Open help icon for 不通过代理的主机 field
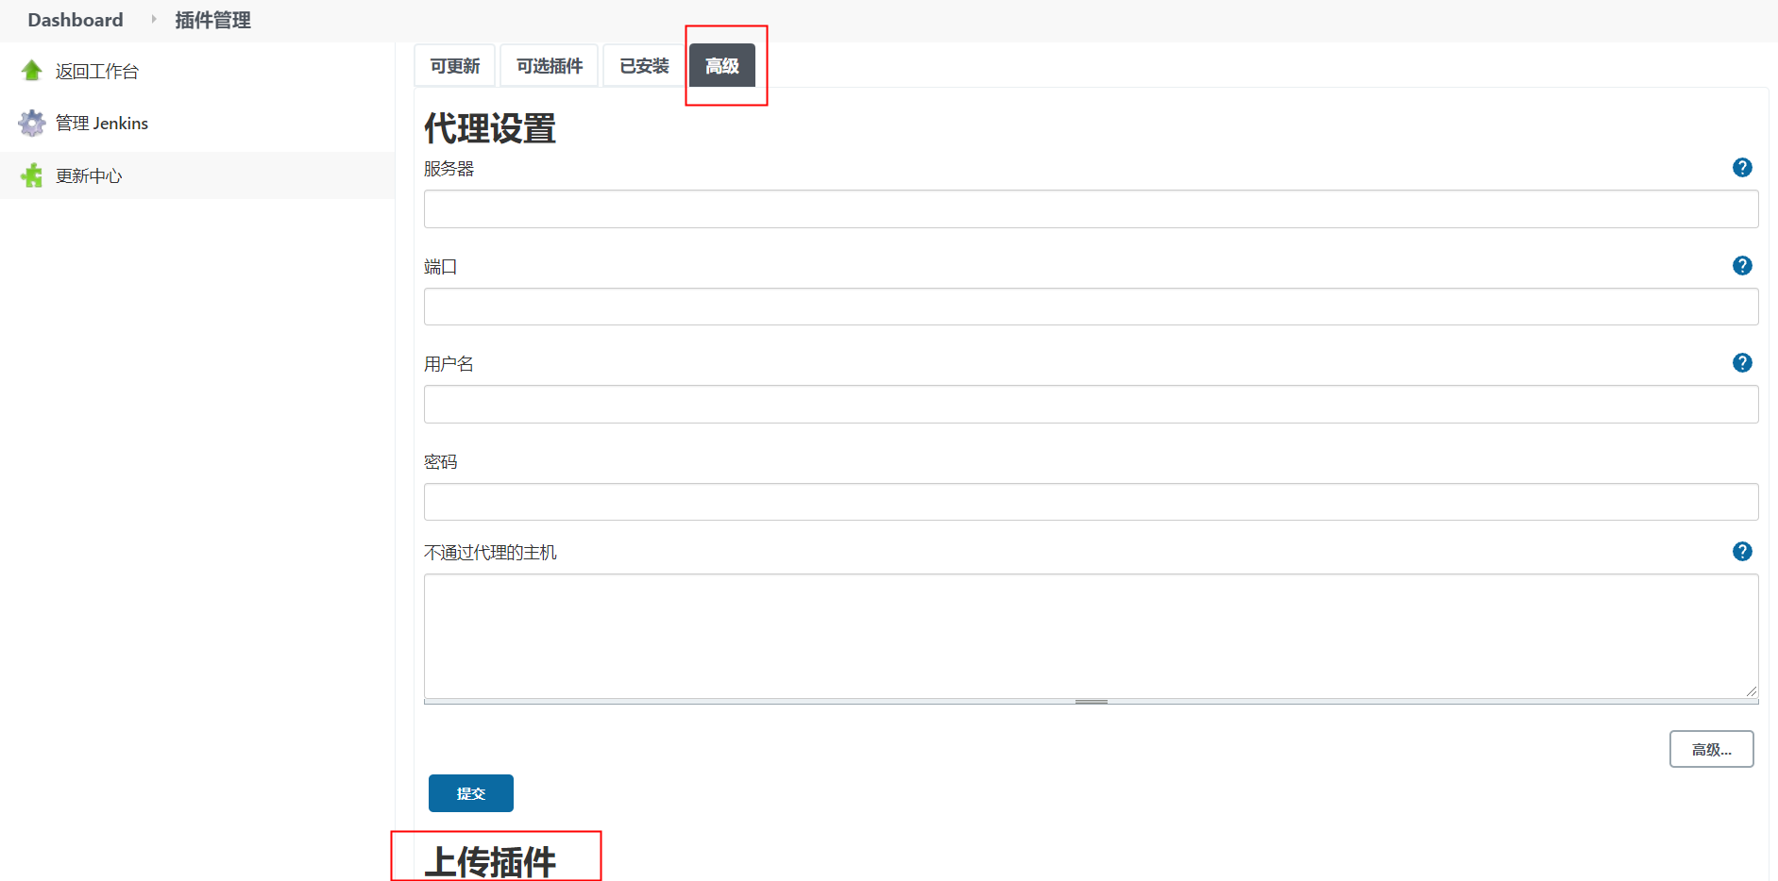 1742,552
